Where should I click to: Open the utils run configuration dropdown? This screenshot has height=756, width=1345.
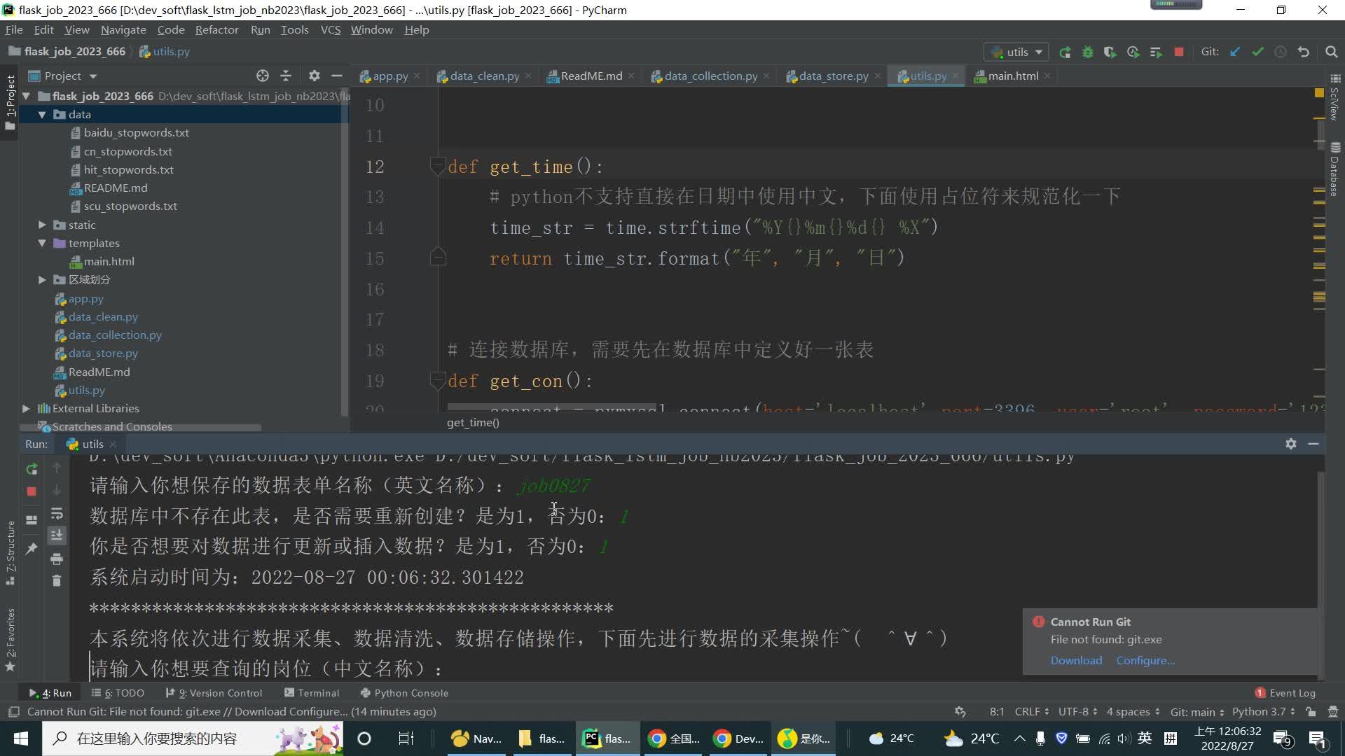tap(1017, 52)
